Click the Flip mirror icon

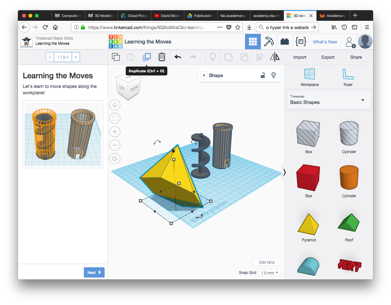275,57
